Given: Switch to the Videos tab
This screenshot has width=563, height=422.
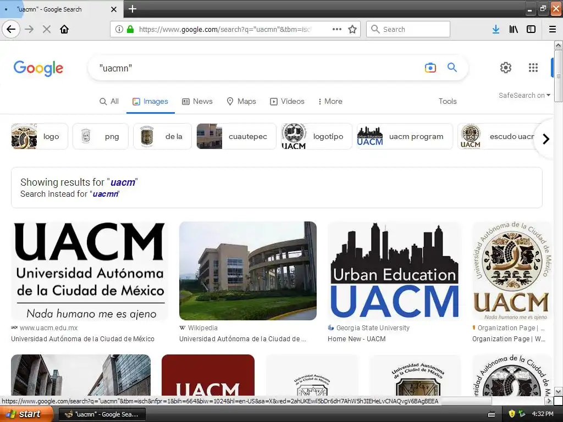Looking at the screenshot, I should point(287,102).
